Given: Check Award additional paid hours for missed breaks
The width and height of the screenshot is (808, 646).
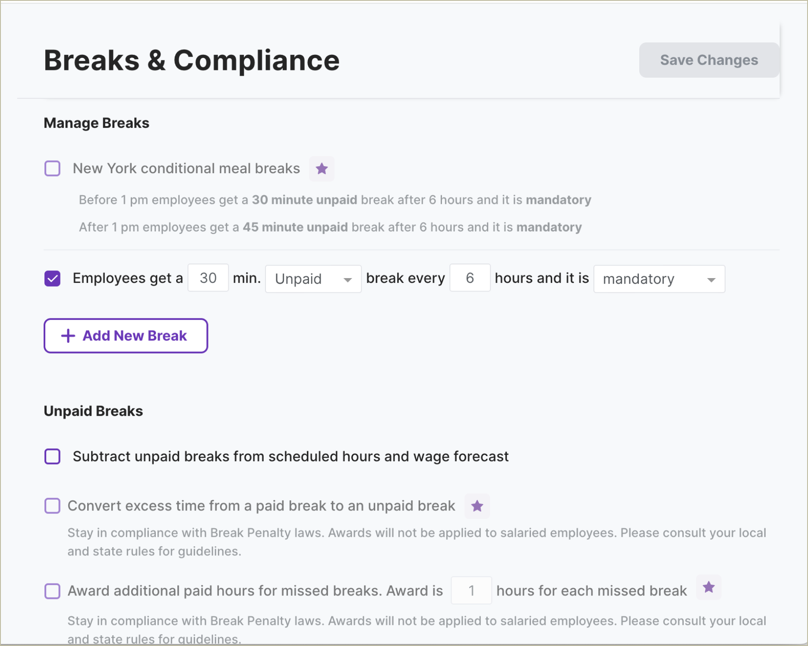Looking at the screenshot, I should (x=53, y=591).
